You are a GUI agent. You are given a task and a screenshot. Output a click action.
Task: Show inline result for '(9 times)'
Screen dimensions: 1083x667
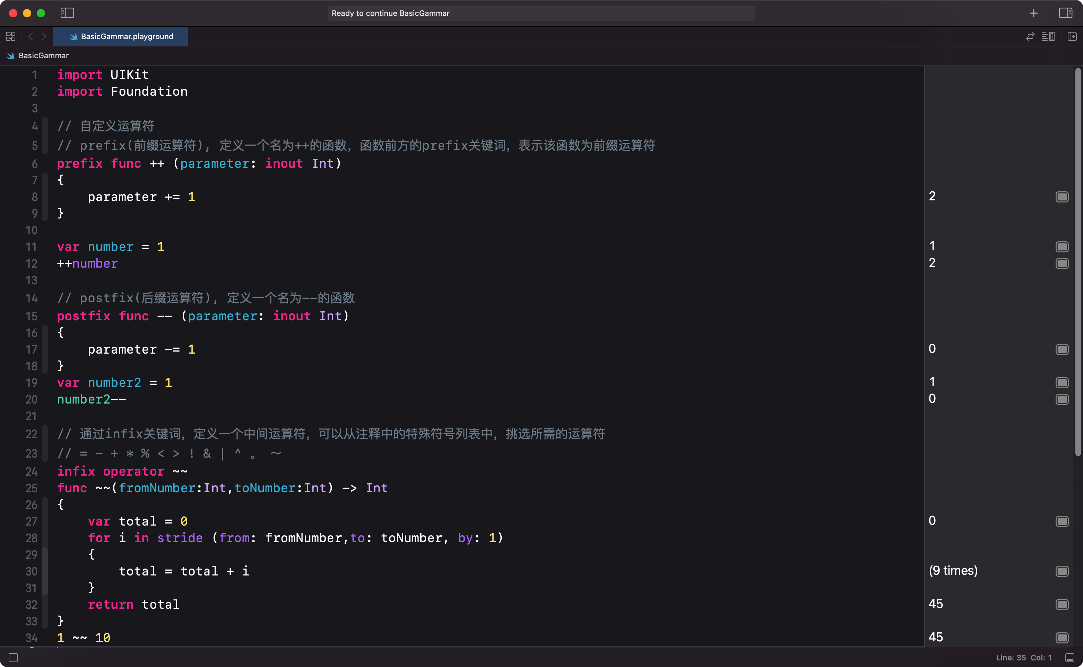1062,571
